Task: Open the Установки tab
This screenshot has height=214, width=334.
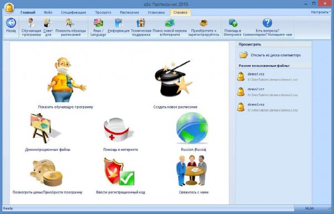Action: coord(156,12)
